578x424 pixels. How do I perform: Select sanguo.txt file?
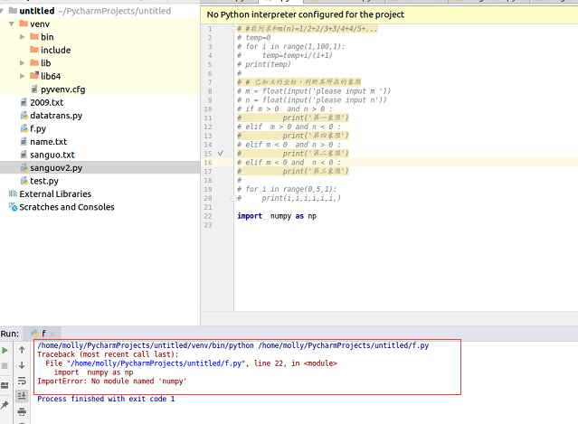point(52,155)
